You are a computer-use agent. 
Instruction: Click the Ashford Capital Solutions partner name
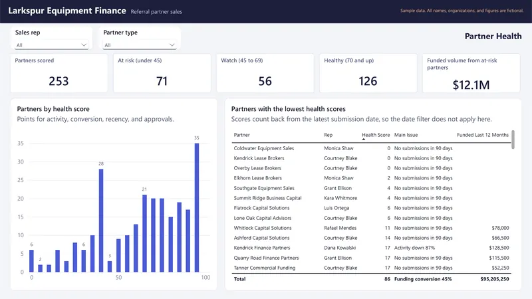pos(261,238)
